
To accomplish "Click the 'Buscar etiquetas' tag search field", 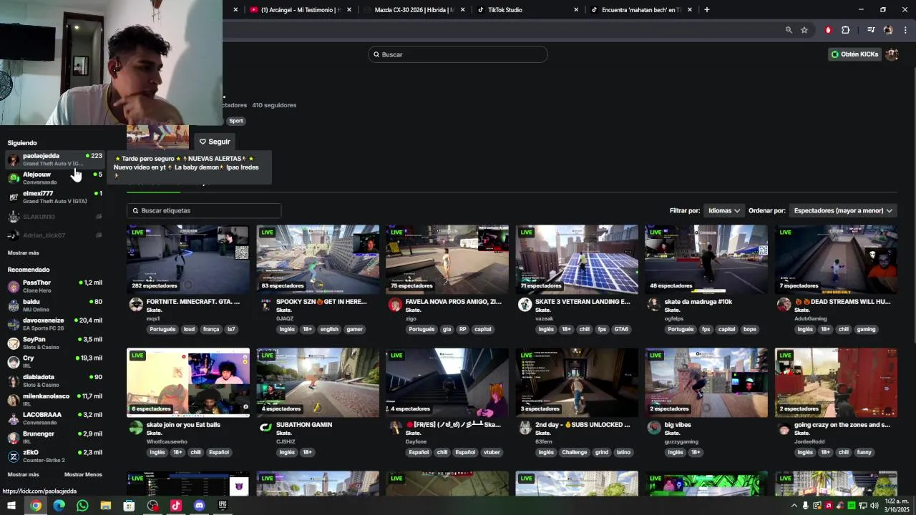I will pos(204,211).
